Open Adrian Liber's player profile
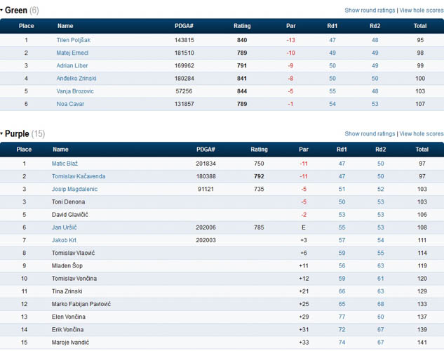444x351 pixels. coord(72,65)
